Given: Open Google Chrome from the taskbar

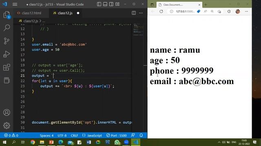Looking at the screenshot, I should 33,142.
